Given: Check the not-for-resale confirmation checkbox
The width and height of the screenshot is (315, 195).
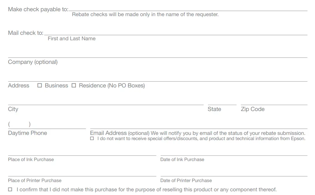Looking at the screenshot, I should tap(10, 190).
